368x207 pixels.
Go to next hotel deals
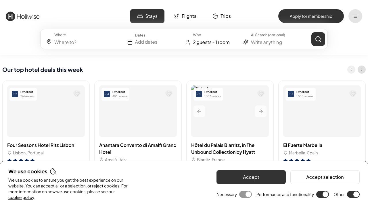click(x=362, y=70)
